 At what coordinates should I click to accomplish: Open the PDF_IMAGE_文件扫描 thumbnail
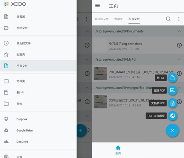pos(100,73)
